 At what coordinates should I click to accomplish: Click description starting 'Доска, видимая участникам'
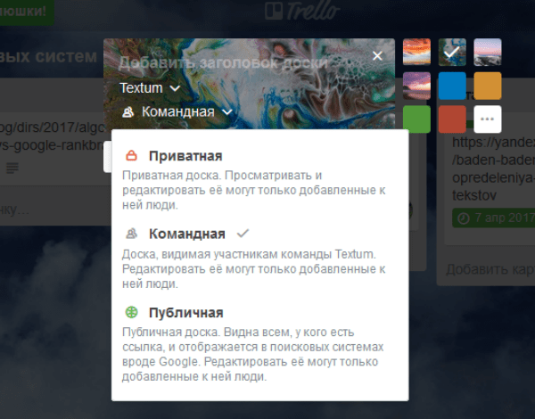click(x=254, y=269)
